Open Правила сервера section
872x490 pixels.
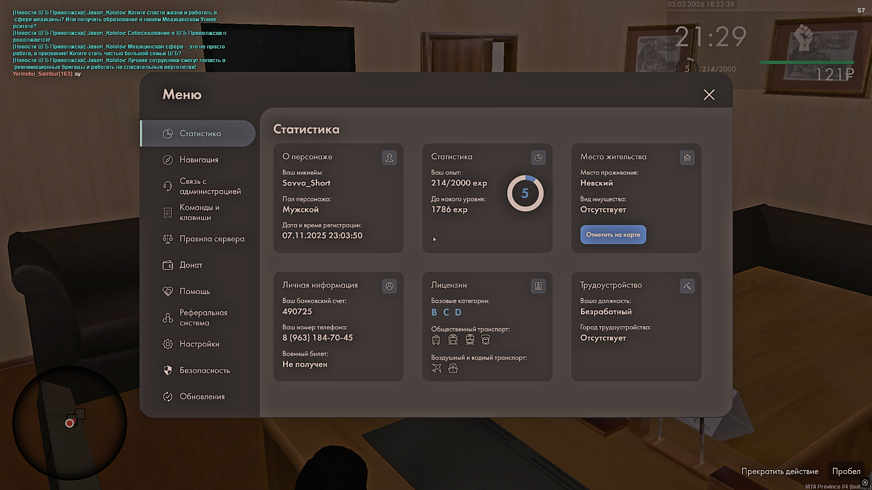(211, 239)
